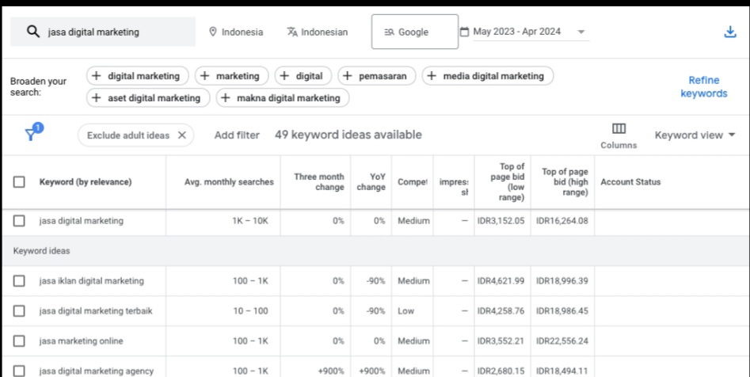The image size is (750, 377).
Task: Click the 'IDR22,556.24' bid value
Action: 562,341
